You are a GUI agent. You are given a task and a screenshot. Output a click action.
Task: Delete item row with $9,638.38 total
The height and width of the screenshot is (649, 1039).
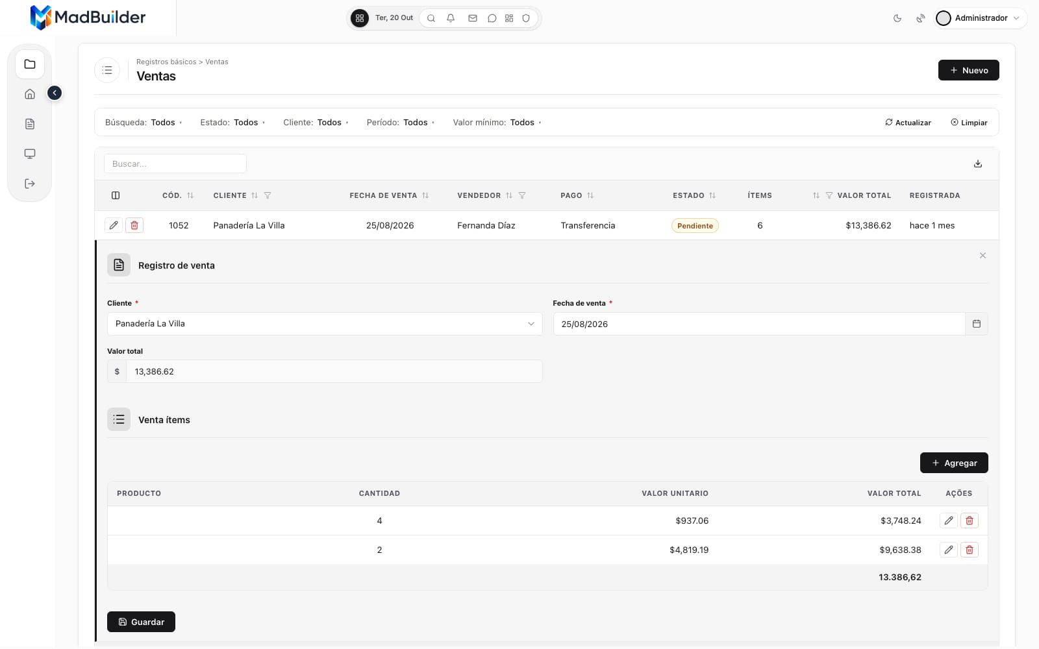(x=970, y=550)
